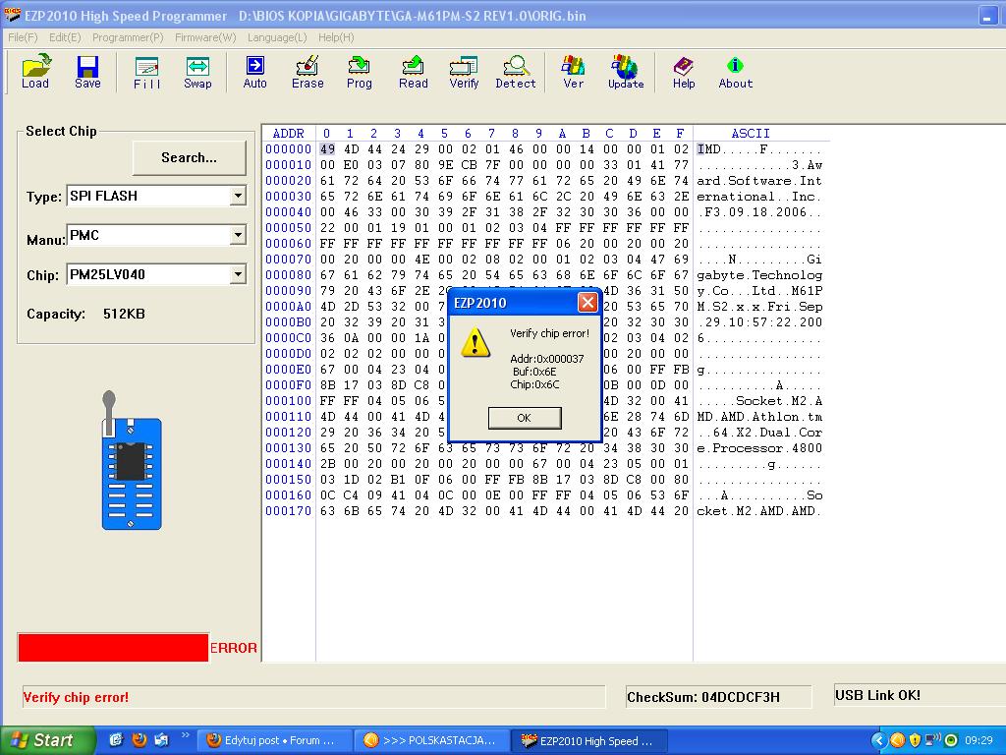Click the taskbar clock showing 09:29
Viewport: 1006px width, 755px height.
pos(978,740)
